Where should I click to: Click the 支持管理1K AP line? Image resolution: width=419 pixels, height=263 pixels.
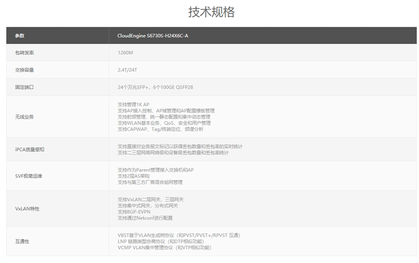click(134, 104)
